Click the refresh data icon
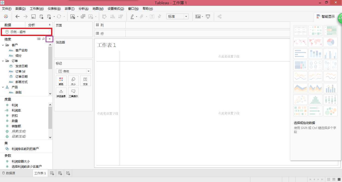This screenshot has width=342, height=182. point(59,16)
